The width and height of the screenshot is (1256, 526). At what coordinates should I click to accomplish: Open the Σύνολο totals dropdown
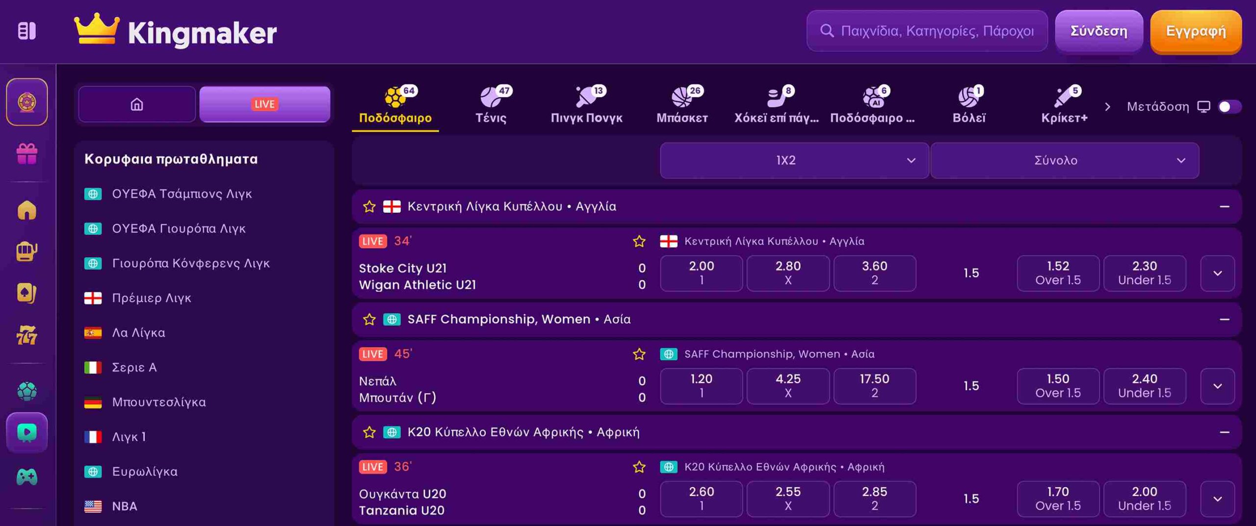pos(1064,160)
